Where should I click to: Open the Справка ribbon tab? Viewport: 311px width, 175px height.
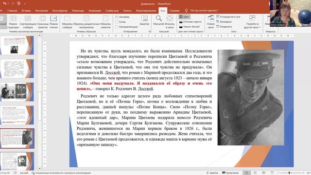174,11
